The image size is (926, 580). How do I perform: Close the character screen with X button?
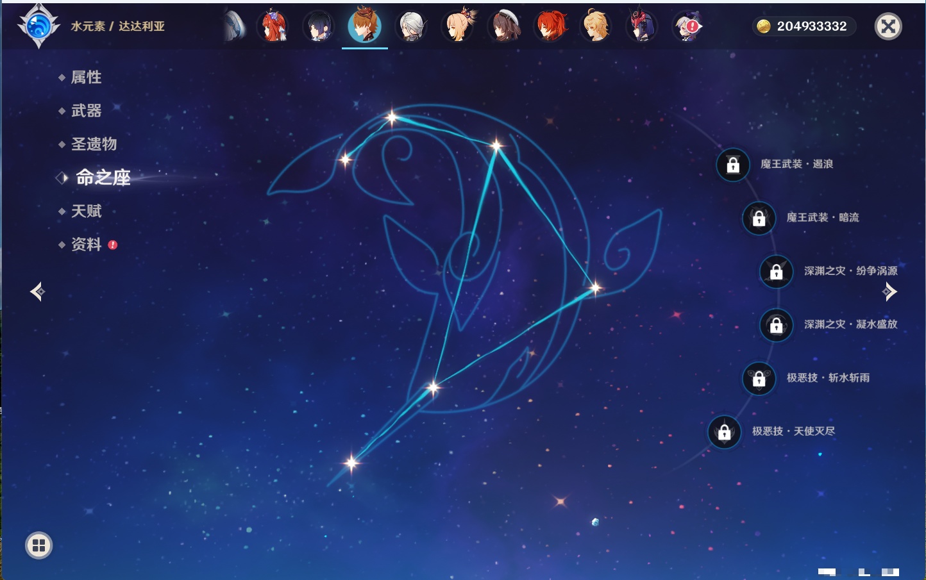[x=888, y=26]
